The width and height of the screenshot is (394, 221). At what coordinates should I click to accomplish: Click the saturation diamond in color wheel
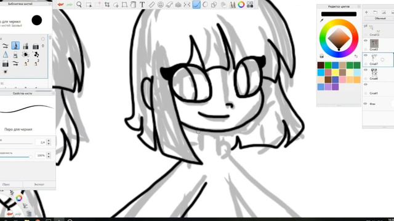pos(339,39)
